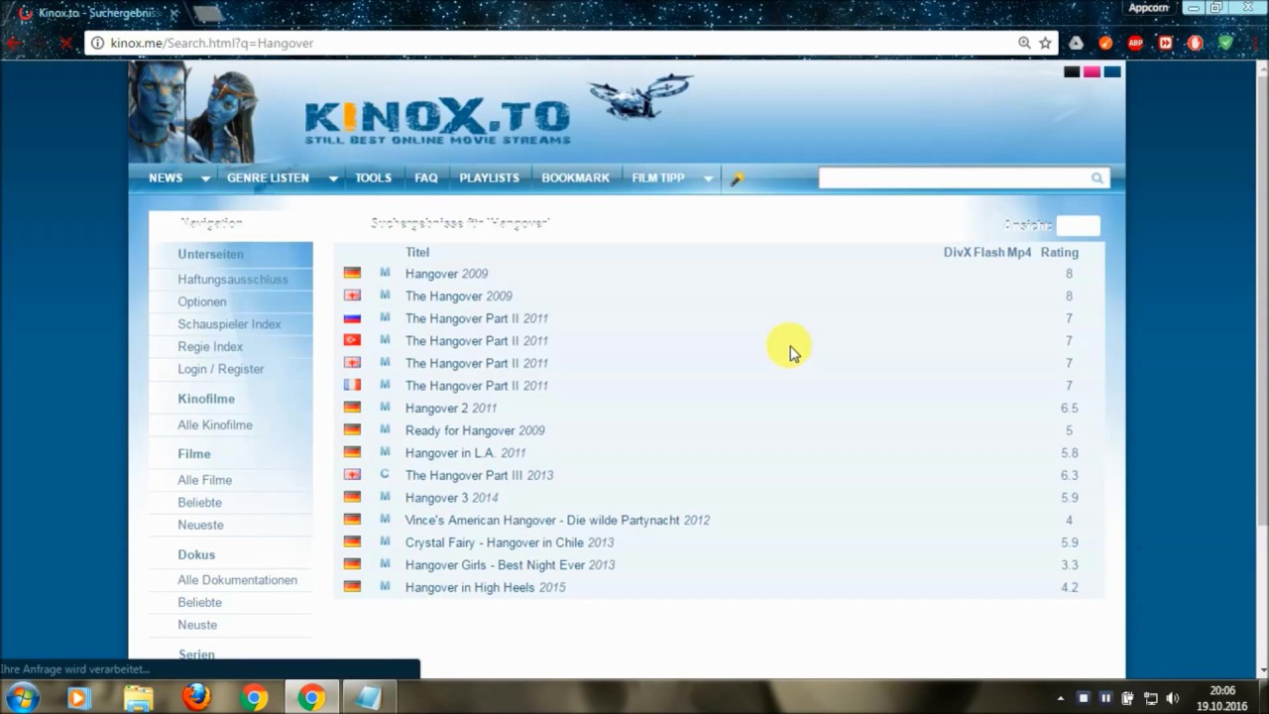Show hidden tray icons arrow
Viewport: 1269px width, 714px height.
click(x=1060, y=698)
